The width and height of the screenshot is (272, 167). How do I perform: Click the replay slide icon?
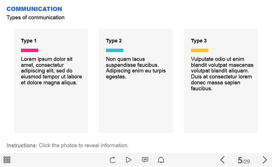(x=112, y=160)
